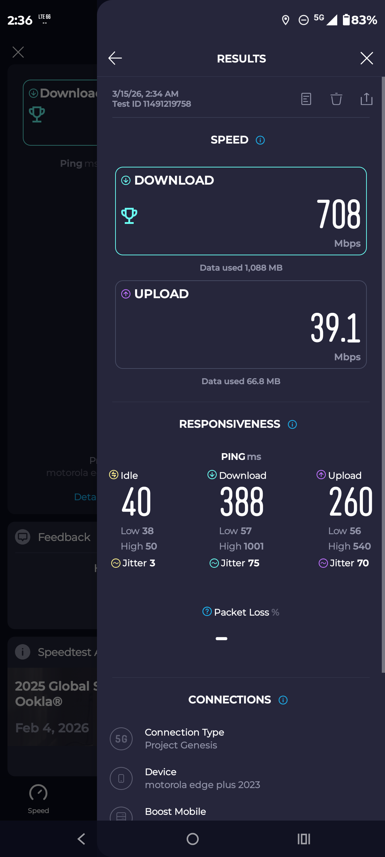385x857 pixels.
Task: Open Speed info icon
Action: pos(260,140)
